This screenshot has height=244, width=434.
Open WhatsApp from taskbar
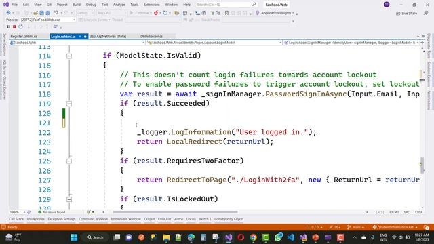(279, 237)
